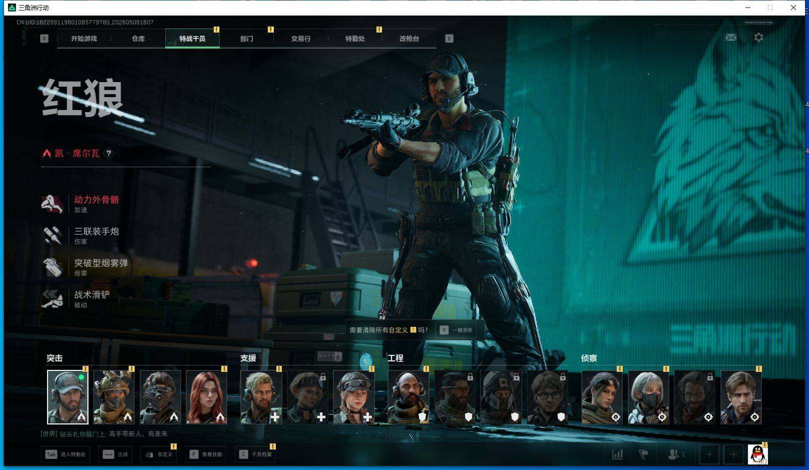Click the 工程 class heading

[395, 358]
